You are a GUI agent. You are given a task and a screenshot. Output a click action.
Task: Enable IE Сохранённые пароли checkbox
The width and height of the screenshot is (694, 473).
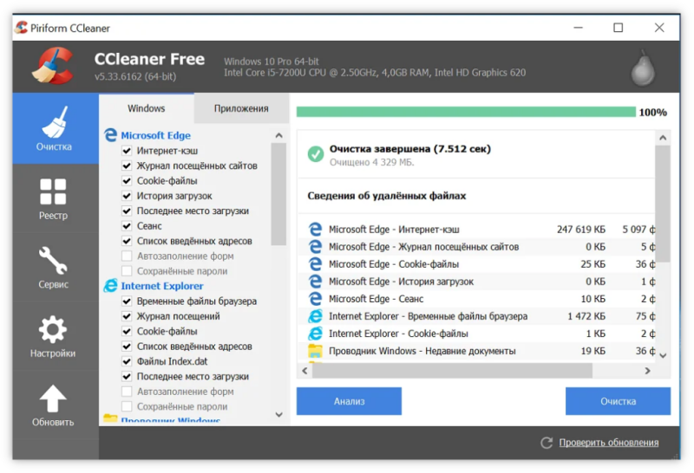click(127, 406)
